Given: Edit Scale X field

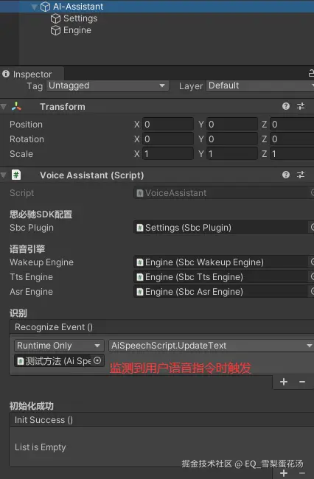Looking at the screenshot, I should [x=168, y=154].
